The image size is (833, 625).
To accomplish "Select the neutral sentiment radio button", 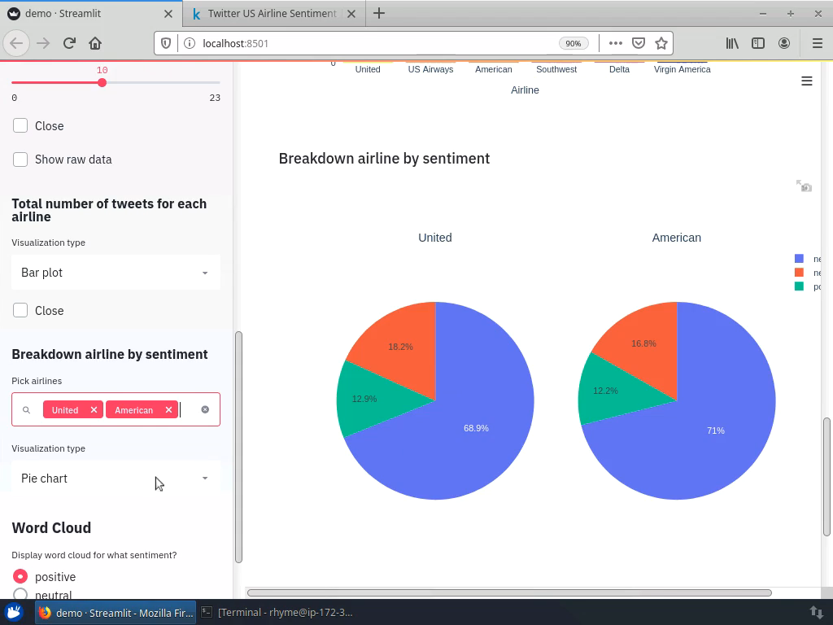I will (x=20, y=595).
